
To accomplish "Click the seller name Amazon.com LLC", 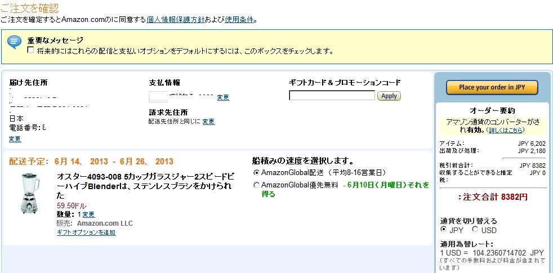I will coord(105,223).
